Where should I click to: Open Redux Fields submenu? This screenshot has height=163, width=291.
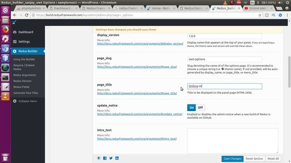point(21,87)
